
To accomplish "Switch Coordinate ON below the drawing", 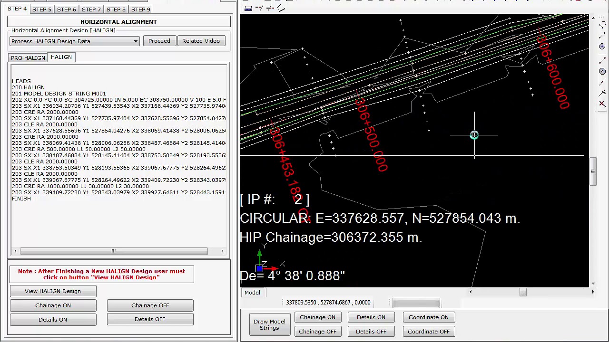I will pos(428,317).
